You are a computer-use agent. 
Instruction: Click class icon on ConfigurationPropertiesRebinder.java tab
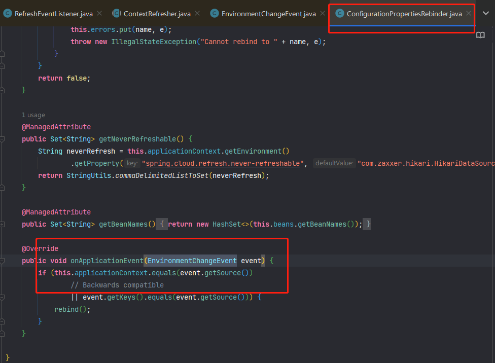[x=340, y=14]
